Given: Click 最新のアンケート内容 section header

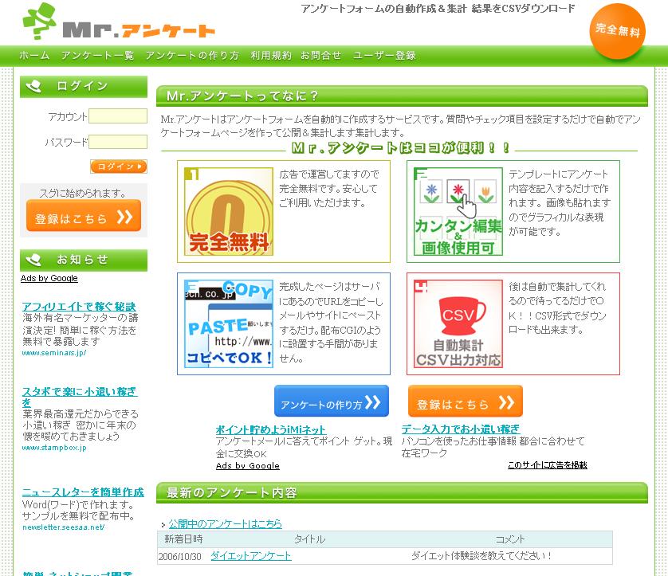Looking at the screenshot, I should coord(403,492).
